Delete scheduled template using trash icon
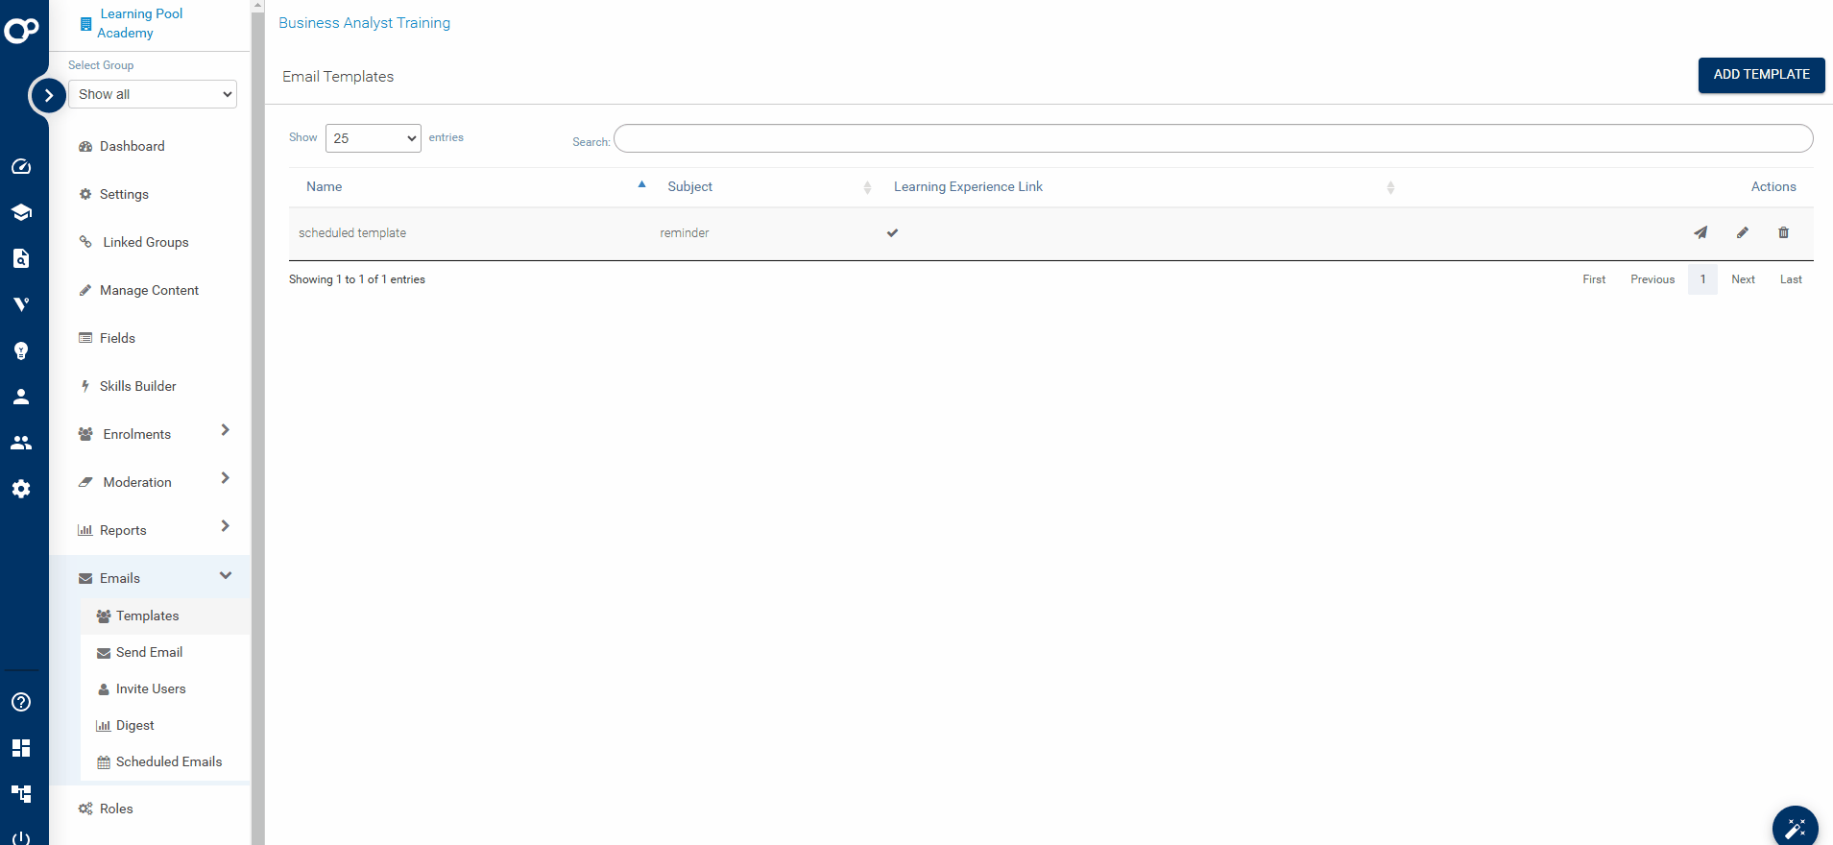This screenshot has width=1833, height=845. 1783,232
